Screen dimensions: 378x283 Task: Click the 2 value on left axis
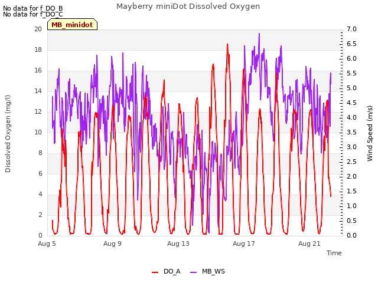(x=40, y=215)
